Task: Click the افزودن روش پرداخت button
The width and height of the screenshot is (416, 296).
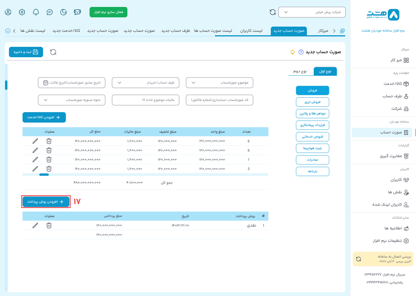Action: pos(46,202)
